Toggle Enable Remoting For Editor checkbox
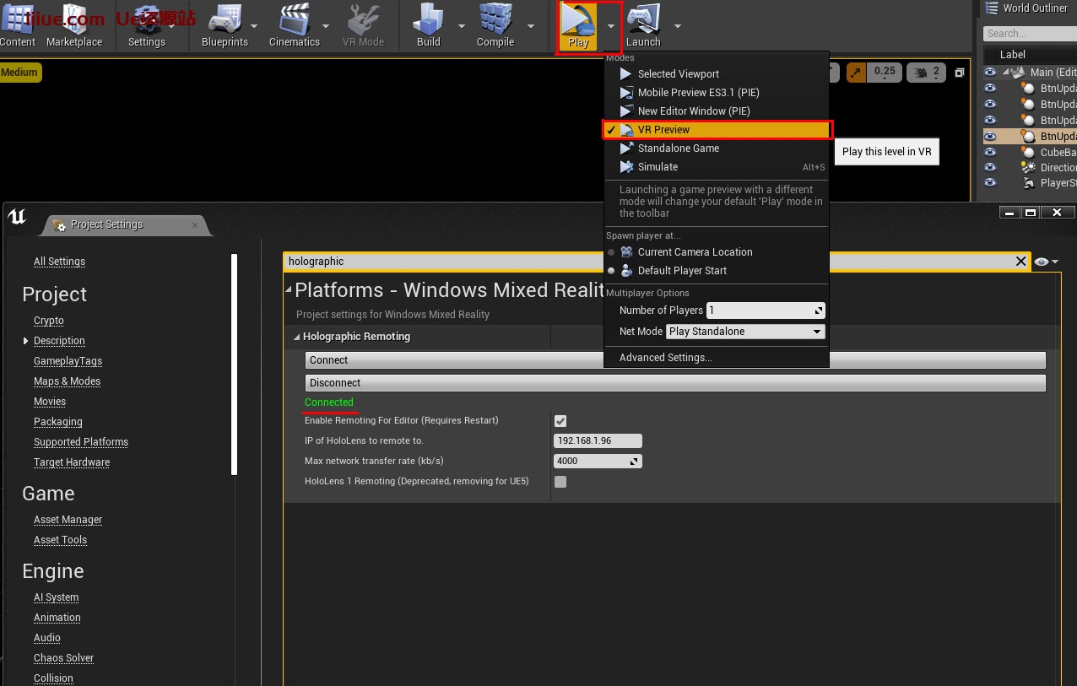The height and width of the screenshot is (686, 1077). tap(560, 421)
